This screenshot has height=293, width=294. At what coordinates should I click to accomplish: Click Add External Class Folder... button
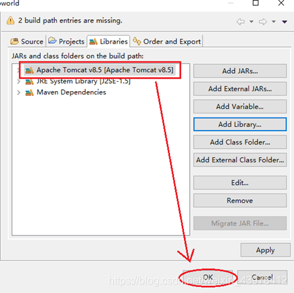point(240,160)
